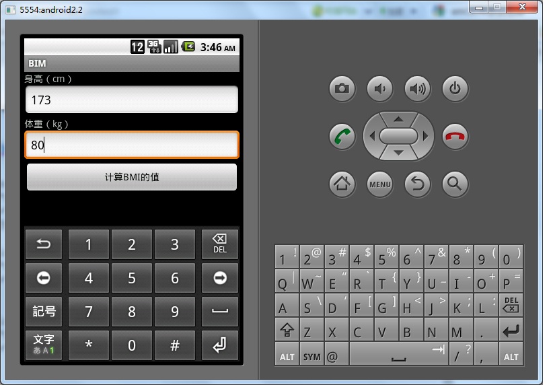This screenshot has width=551, height=385.
Task: Click the 3G network status icon
Action: [154, 46]
